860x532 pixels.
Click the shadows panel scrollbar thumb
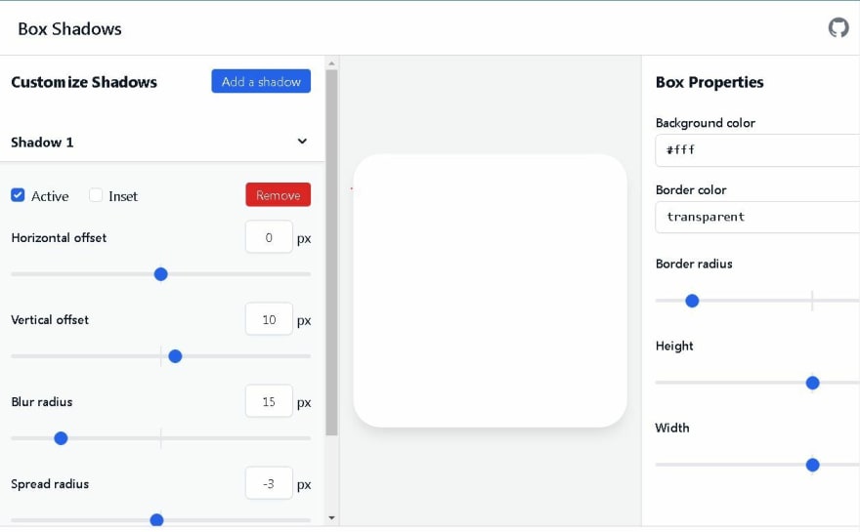click(331, 253)
